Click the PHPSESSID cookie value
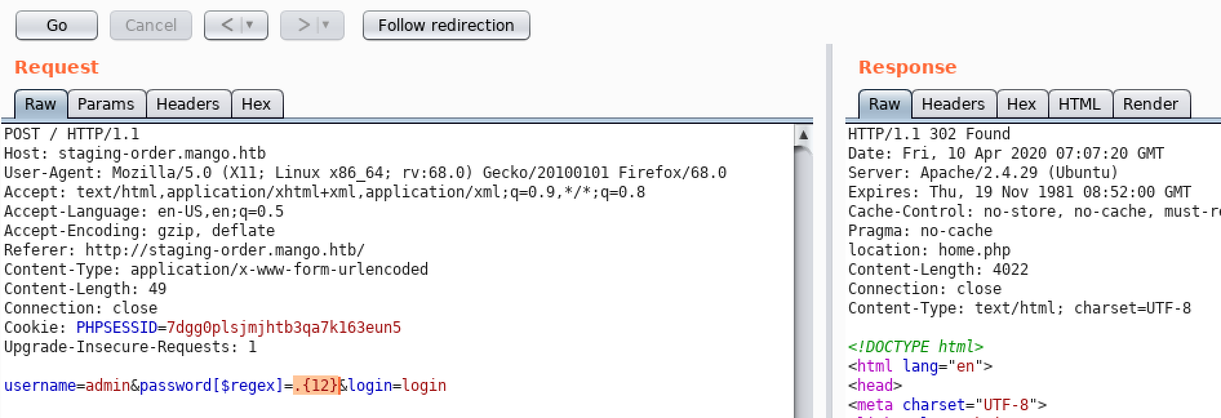The width and height of the screenshot is (1221, 418). pos(284,327)
